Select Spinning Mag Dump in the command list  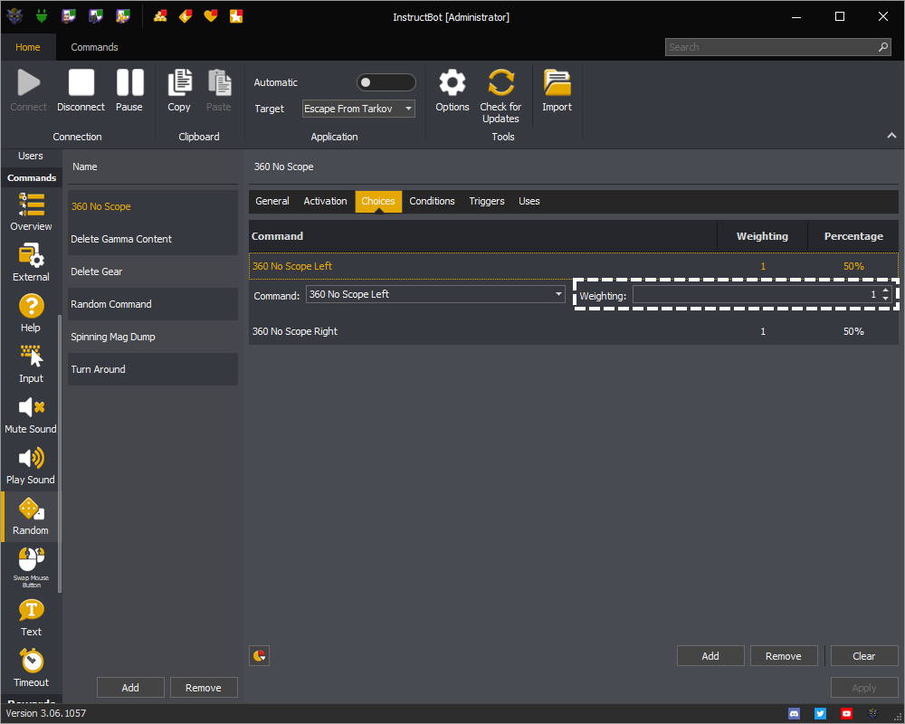pyautogui.click(x=153, y=337)
